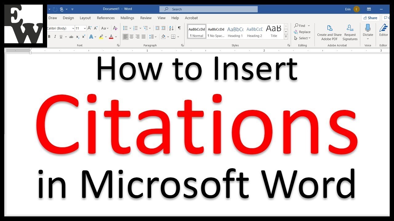Open the Paragraph dialog launcher
Viewport: 394px width, 221px height.
183,45
